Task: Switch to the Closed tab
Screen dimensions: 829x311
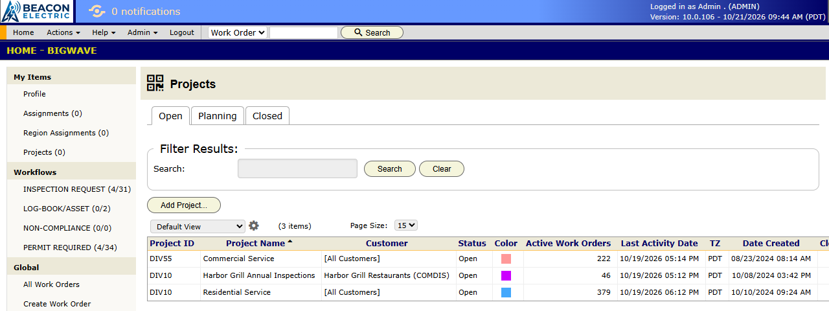Action: click(267, 116)
